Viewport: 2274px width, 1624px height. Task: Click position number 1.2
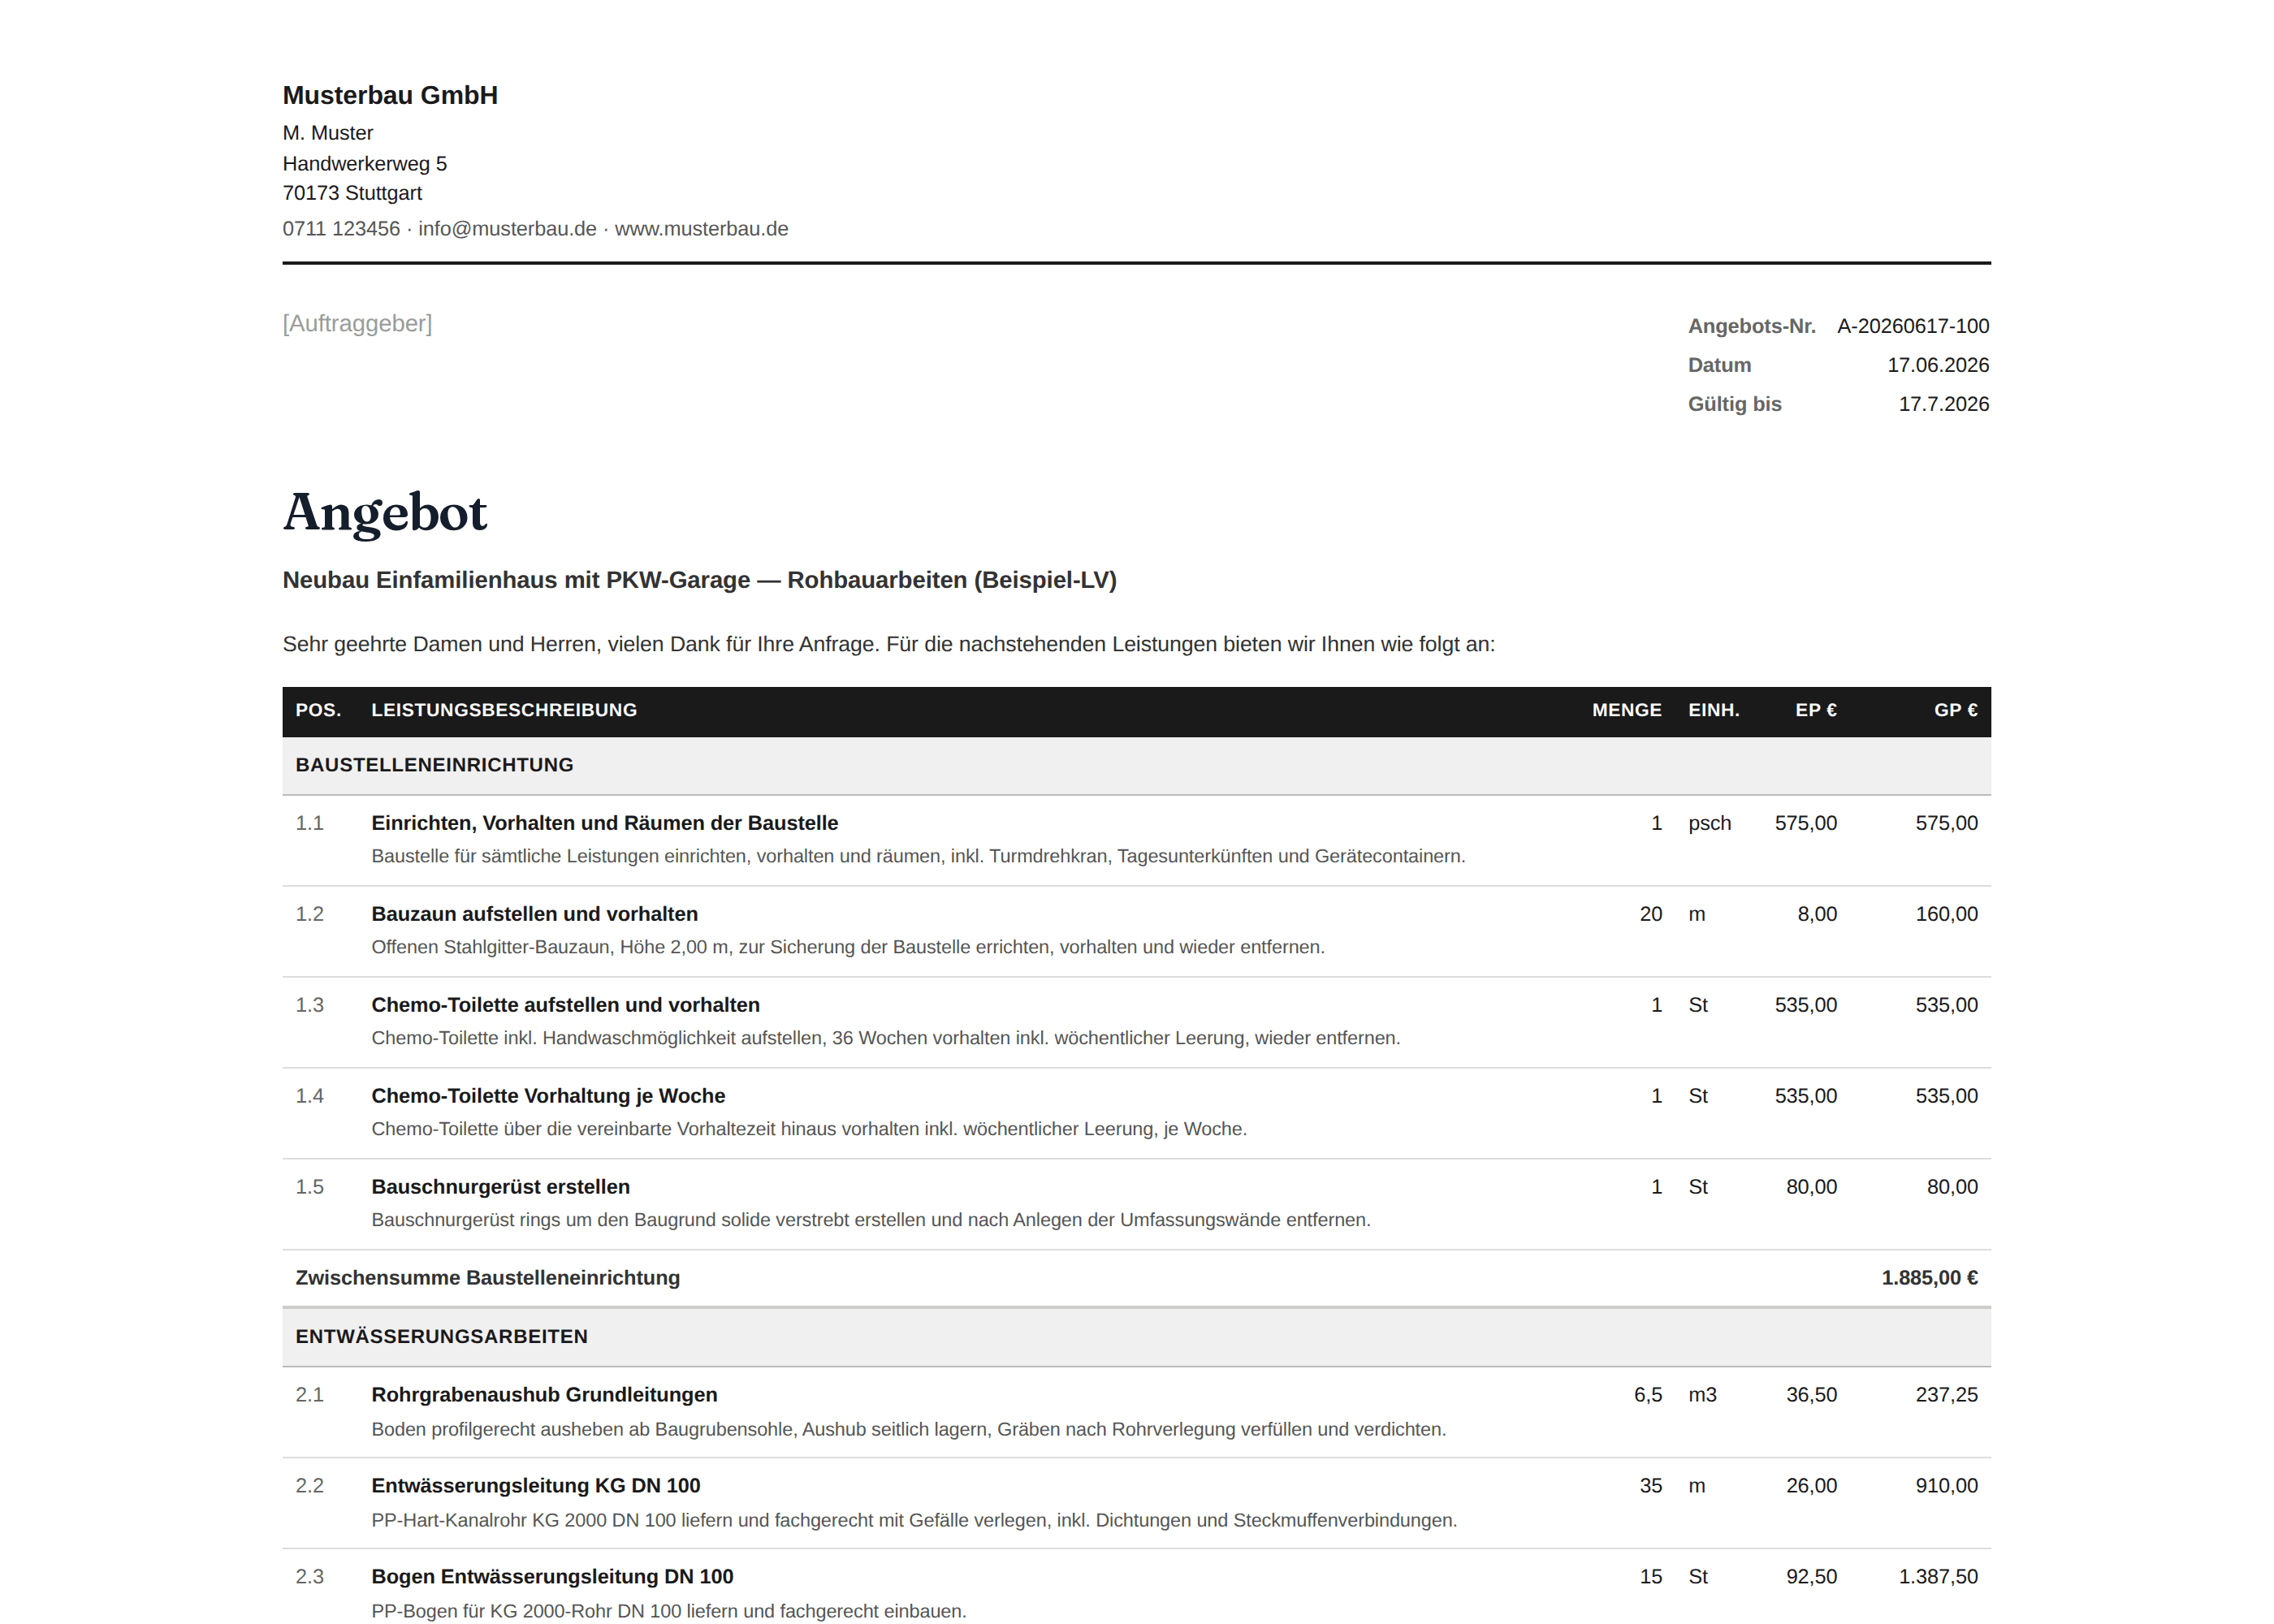(309, 914)
